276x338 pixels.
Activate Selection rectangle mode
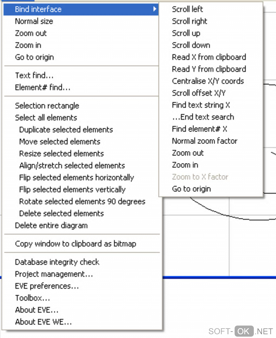[47, 106]
